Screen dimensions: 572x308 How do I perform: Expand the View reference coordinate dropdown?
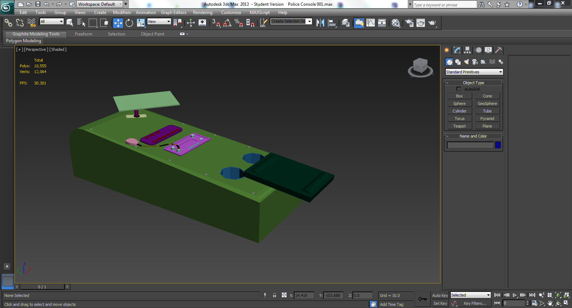[159, 21]
